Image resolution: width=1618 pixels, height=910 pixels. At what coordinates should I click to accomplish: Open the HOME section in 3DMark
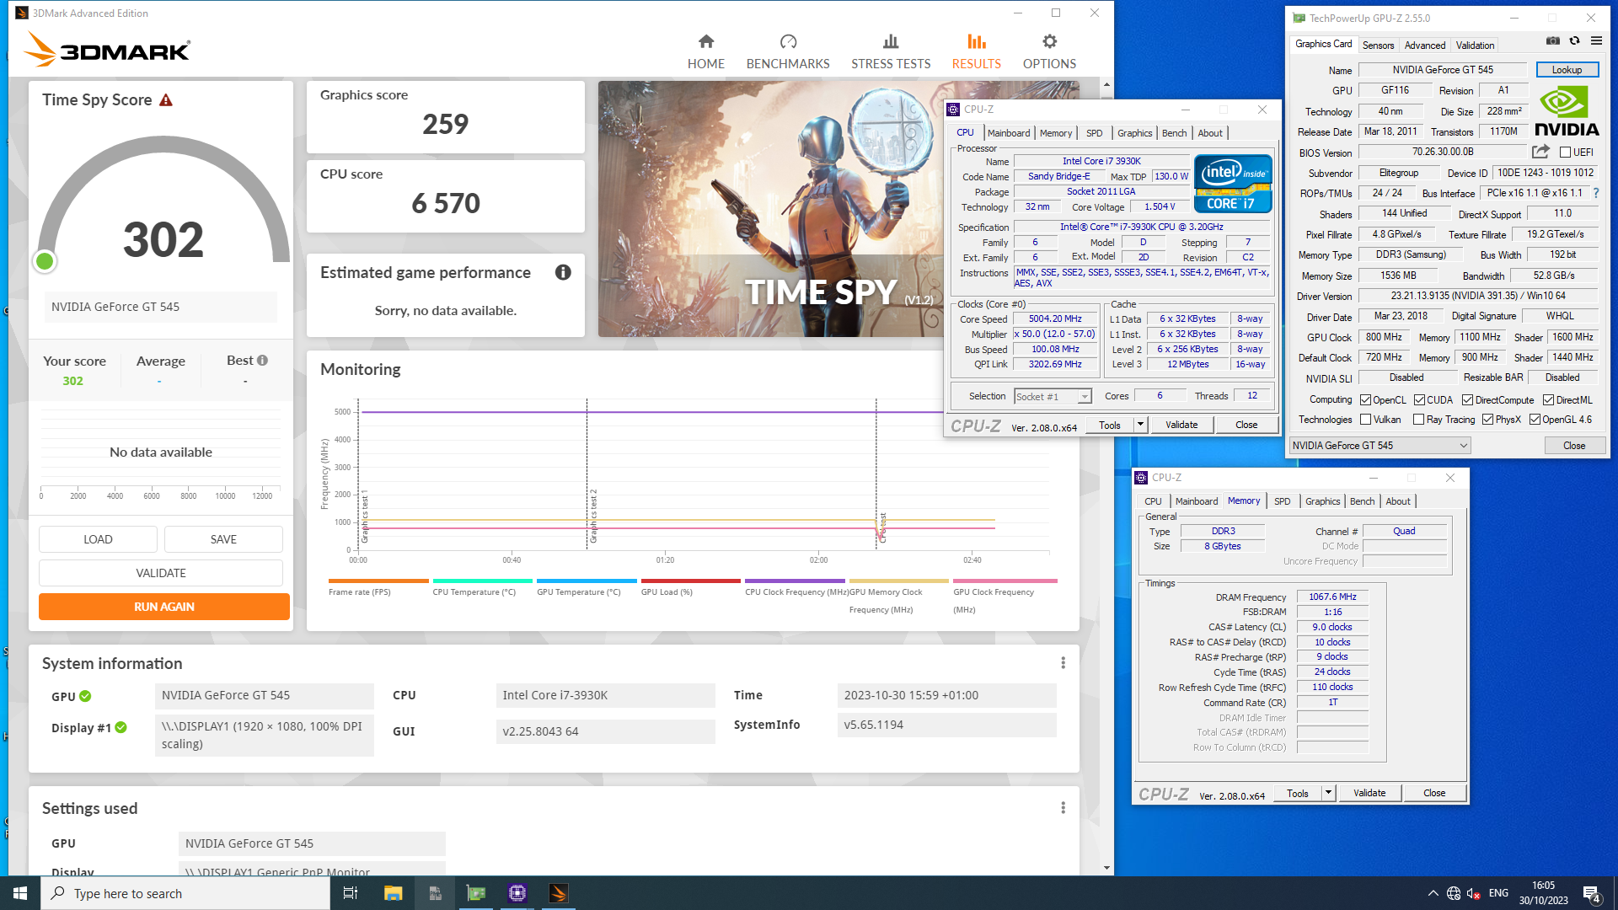pos(706,51)
